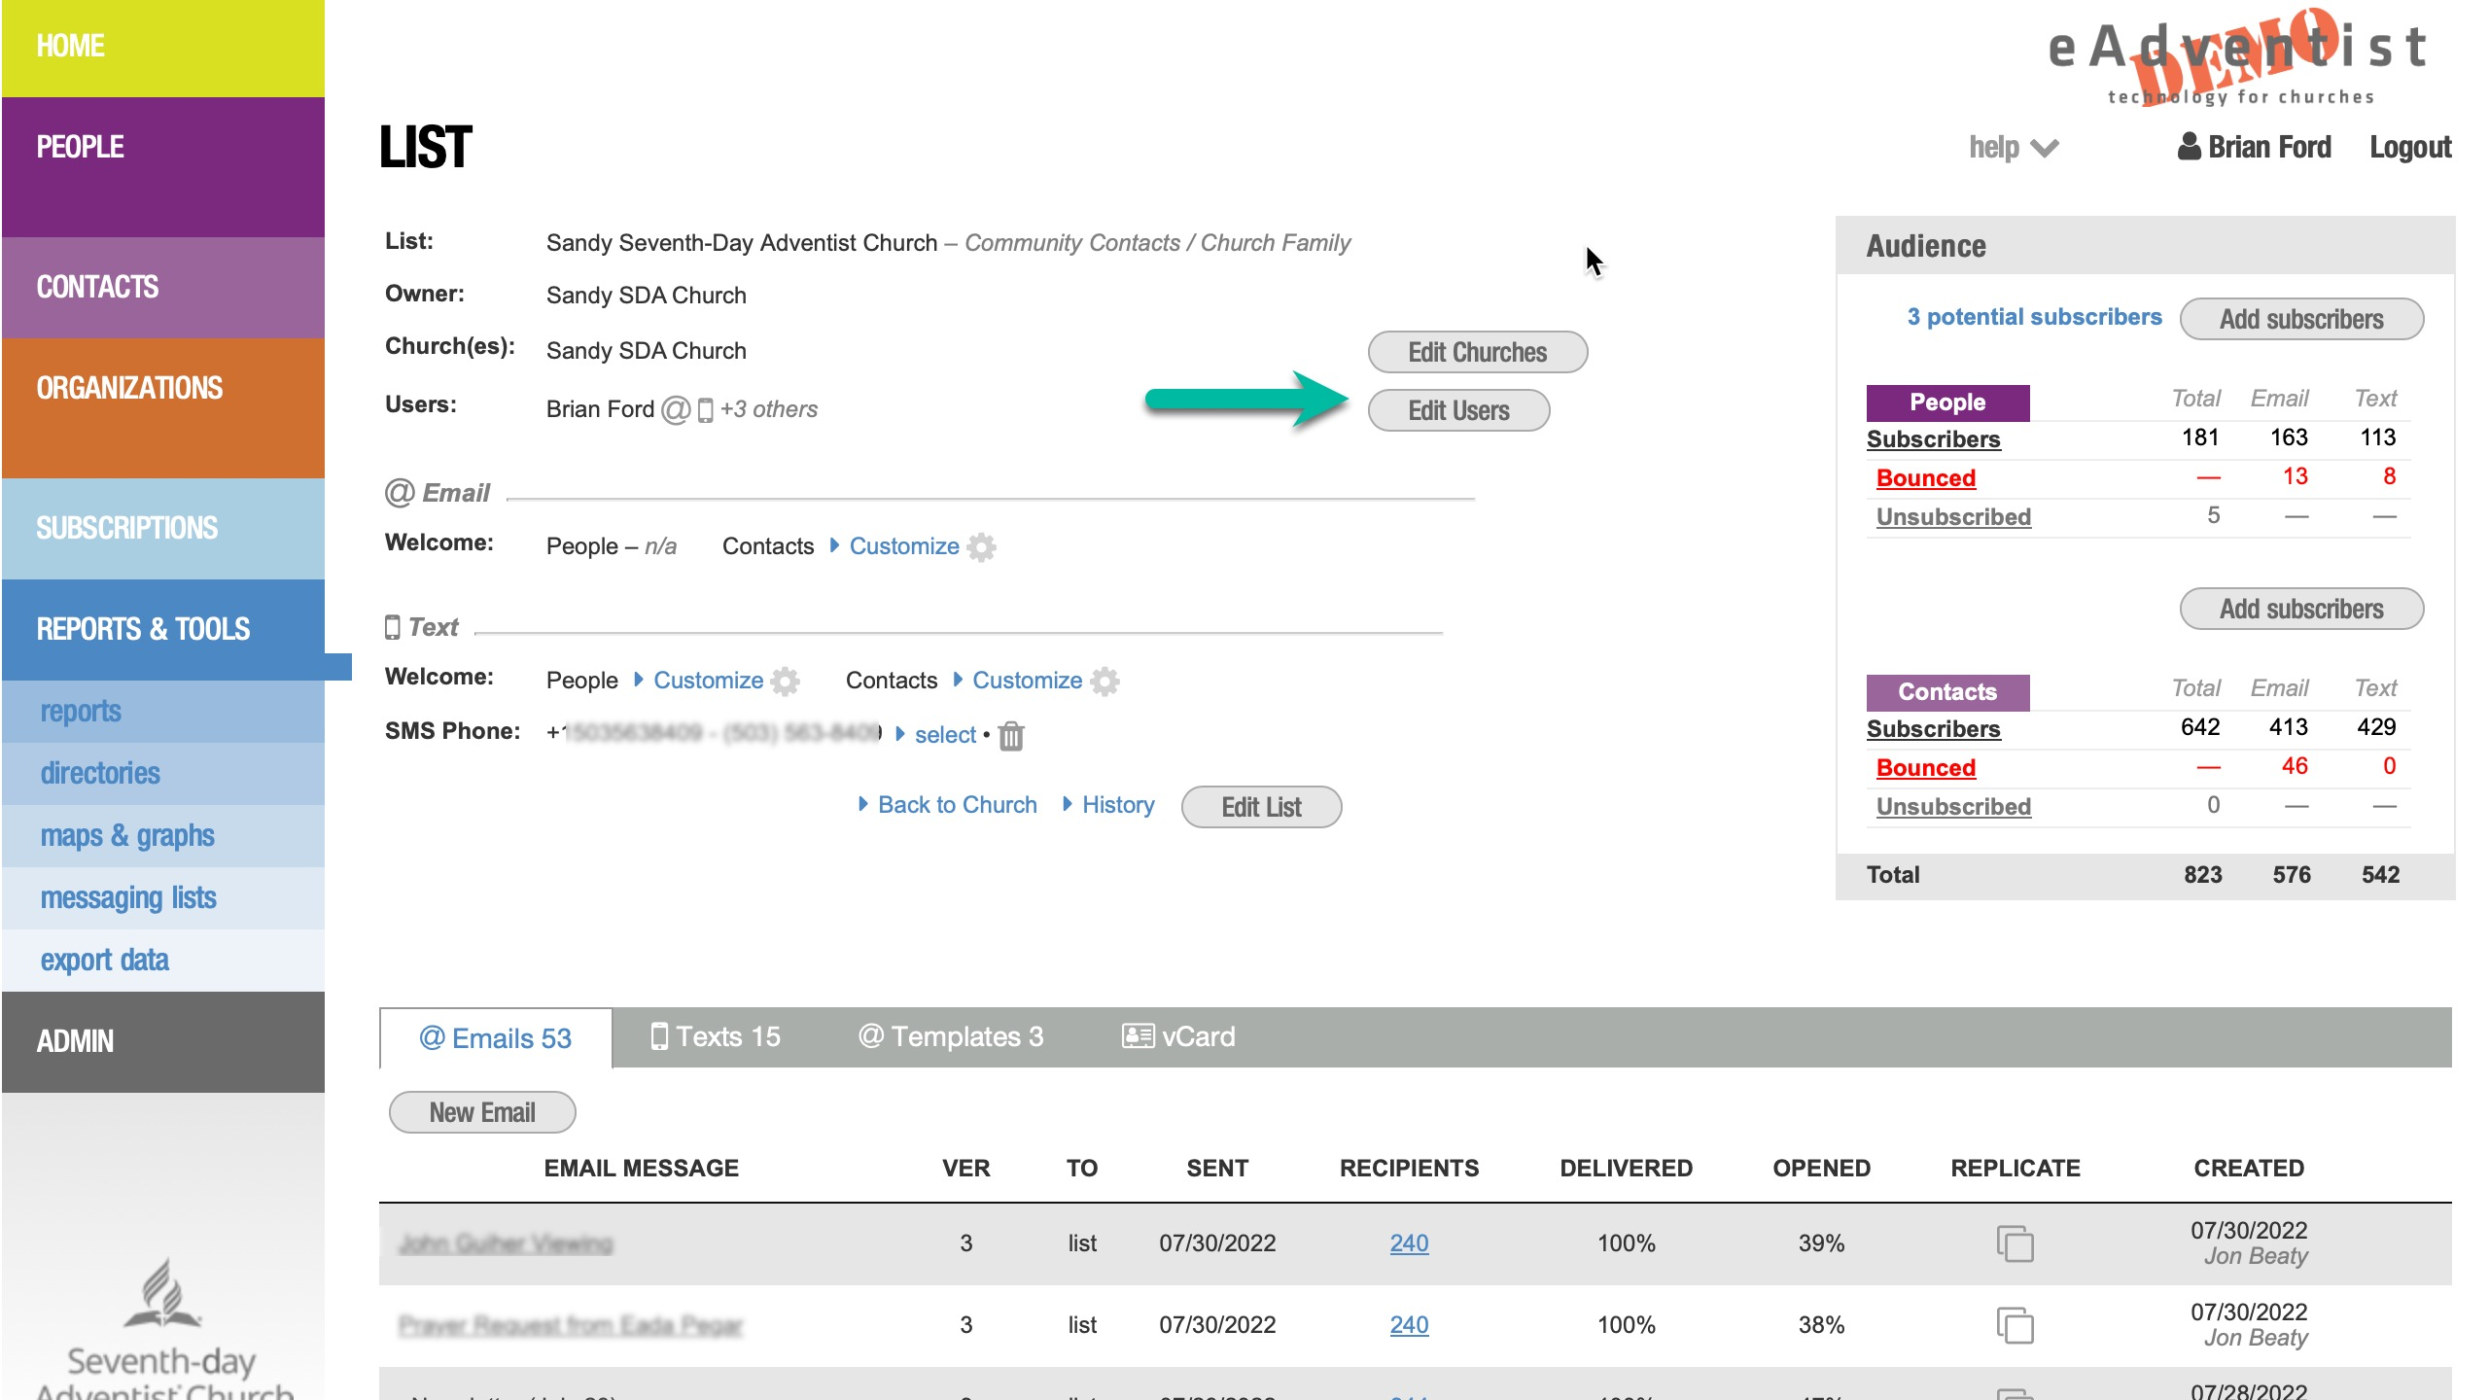Expand the History link

[1117, 805]
